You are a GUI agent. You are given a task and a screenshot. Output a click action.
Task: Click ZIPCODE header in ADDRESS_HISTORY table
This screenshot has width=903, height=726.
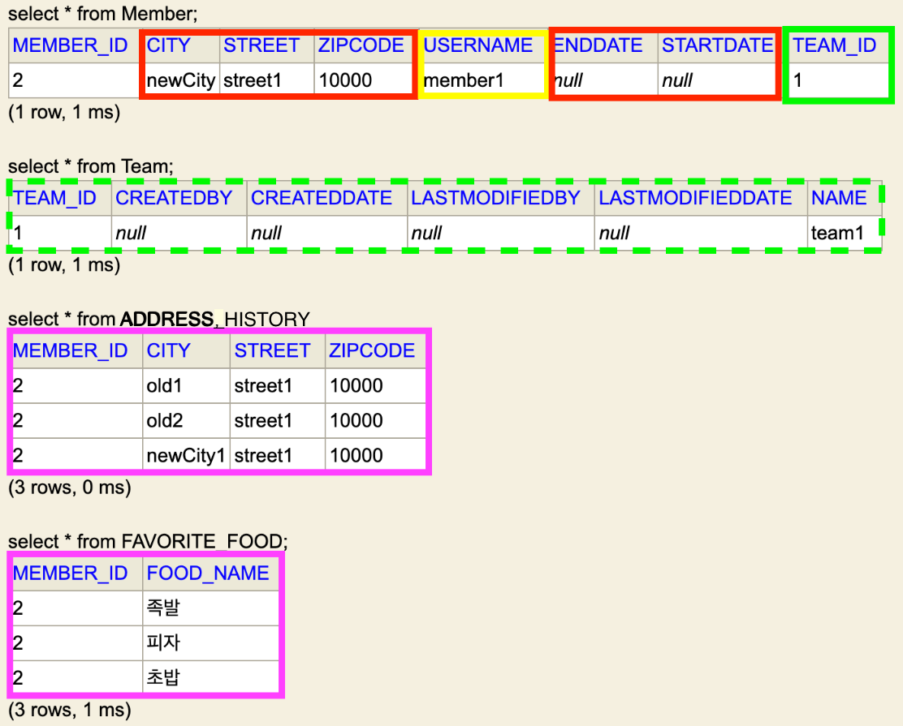coord(372,350)
